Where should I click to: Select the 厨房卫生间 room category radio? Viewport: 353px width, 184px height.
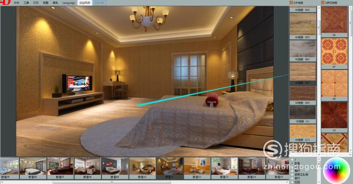point(292,174)
